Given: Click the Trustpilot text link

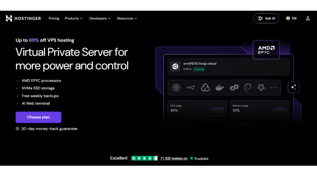Looking at the screenshot, I should click(x=201, y=159).
